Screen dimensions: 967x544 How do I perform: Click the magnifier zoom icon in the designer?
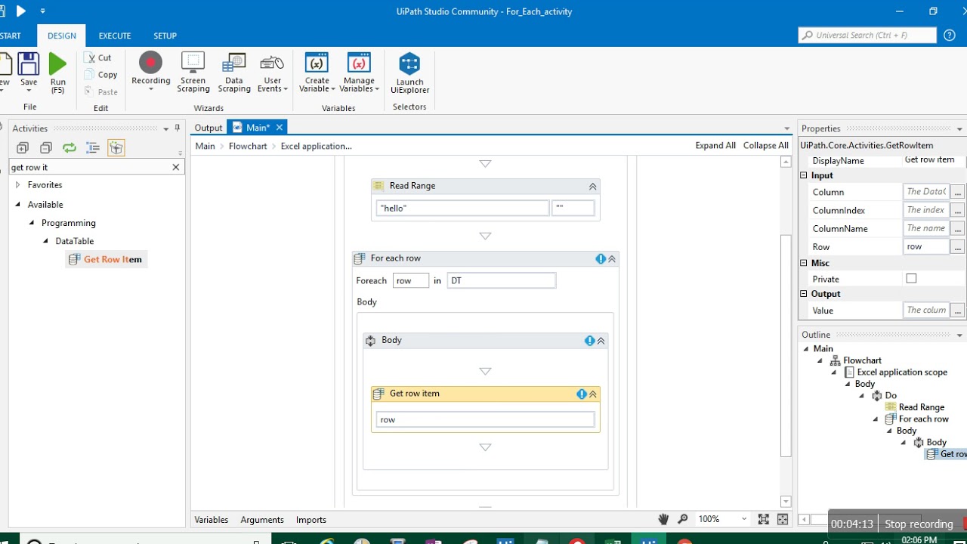click(683, 519)
